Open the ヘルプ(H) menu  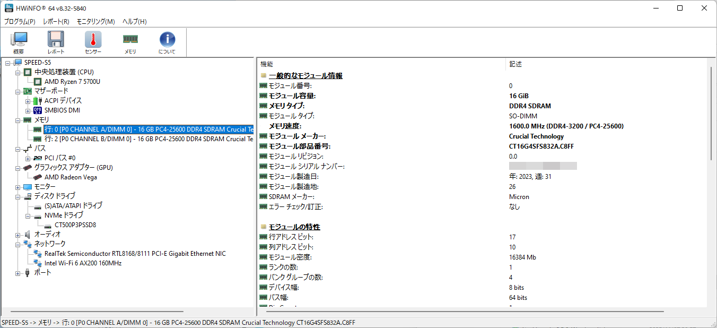(134, 22)
